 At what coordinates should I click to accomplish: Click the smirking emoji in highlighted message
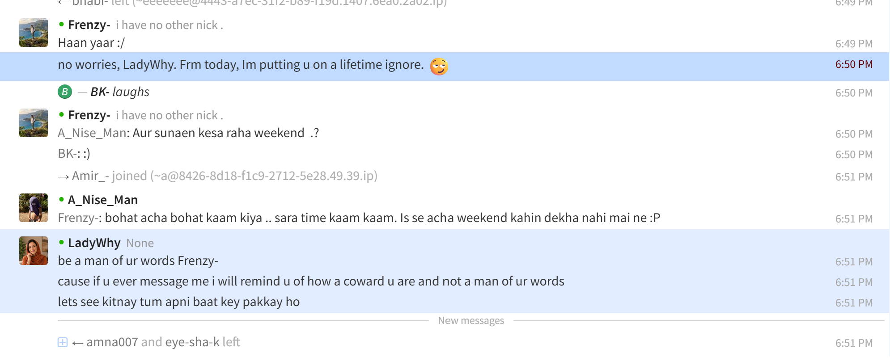pyautogui.click(x=439, y=66)
